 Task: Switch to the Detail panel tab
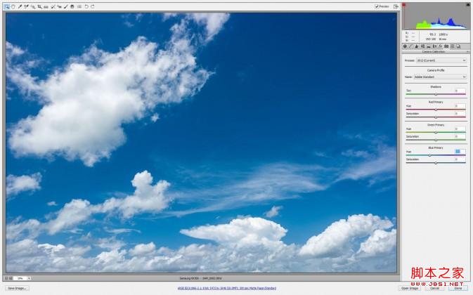click(417, 46)
